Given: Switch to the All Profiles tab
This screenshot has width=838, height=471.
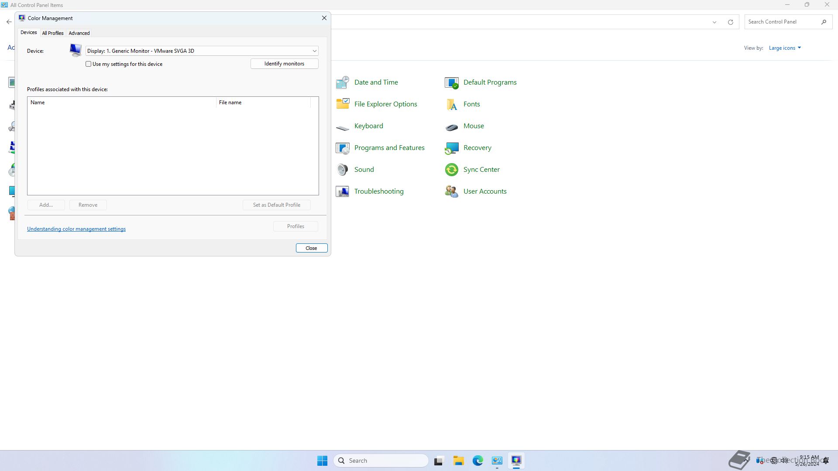Looking at the screenshot, I should [x=53, y=33].
